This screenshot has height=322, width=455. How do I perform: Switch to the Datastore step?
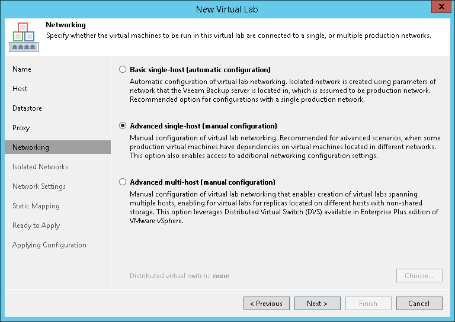(27, 108)
